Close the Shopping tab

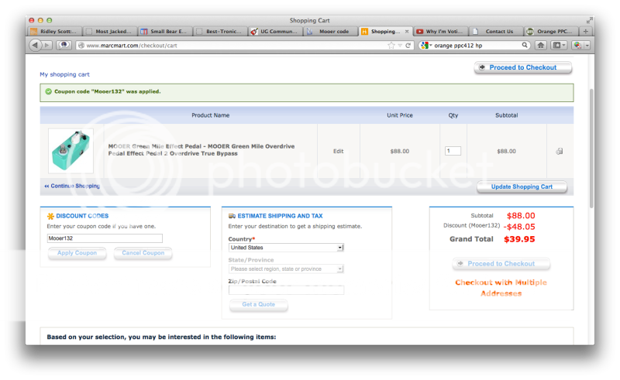click(x=406, y=31)
